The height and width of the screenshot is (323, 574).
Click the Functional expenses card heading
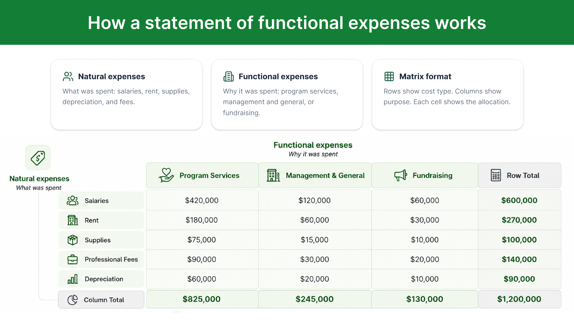(x=278, y=76)
